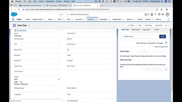Viewport: 182px width, 102px height.
Task: Switch to the New Event tab
Action: point(136,29)
